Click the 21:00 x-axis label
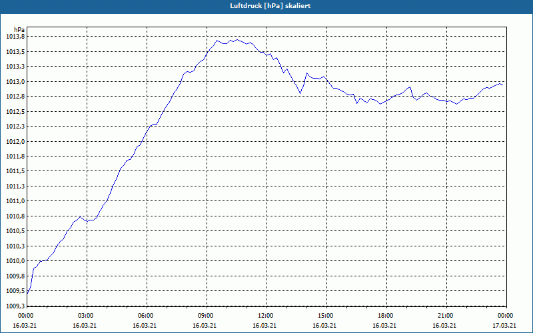 (x=445, y=316)
